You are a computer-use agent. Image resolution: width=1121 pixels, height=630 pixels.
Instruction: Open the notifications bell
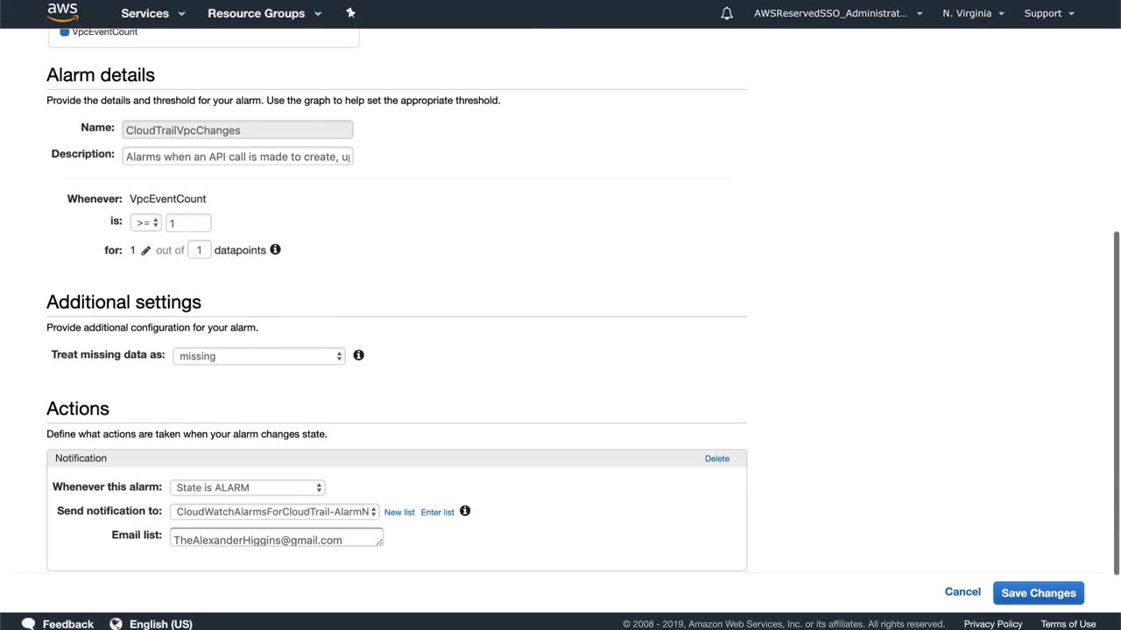click(727, 14)
